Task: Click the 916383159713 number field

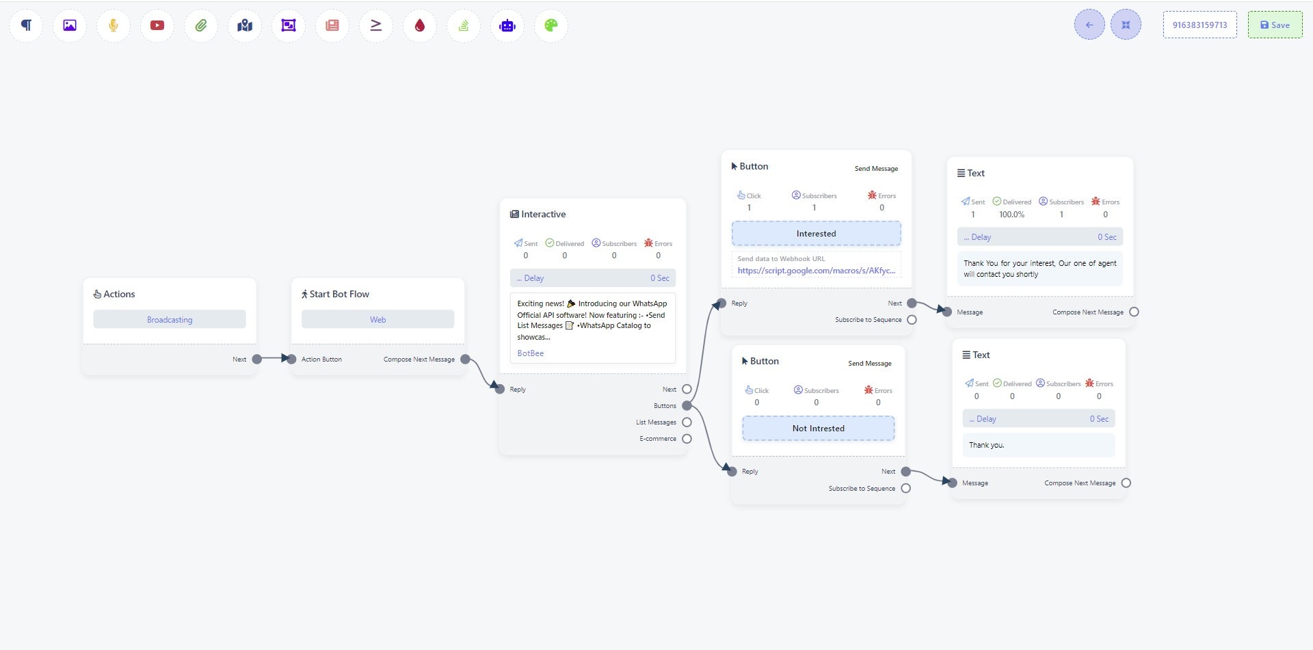Action: 1199,25
